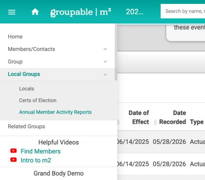Select Local Groups menu item
Viewport: 205px width, 180px height.
[x=24, y=74]
